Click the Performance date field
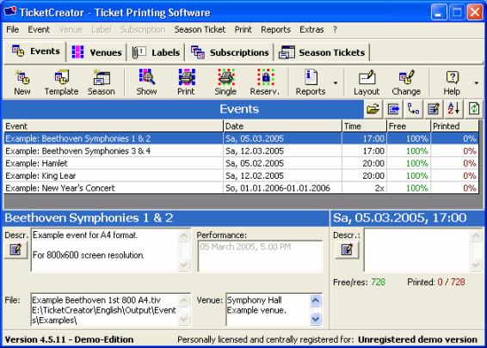 [260, 256]
